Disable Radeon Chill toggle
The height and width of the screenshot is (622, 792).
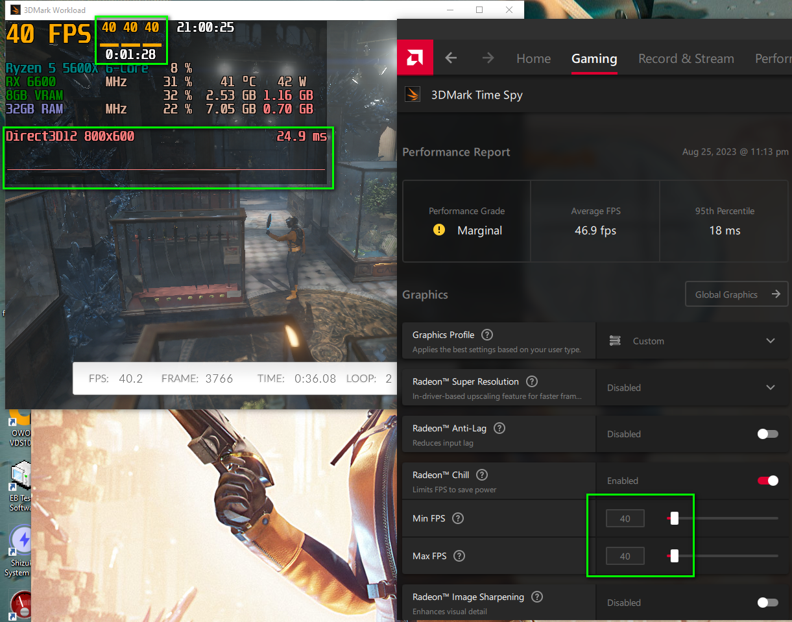click(x=768, y=481)
